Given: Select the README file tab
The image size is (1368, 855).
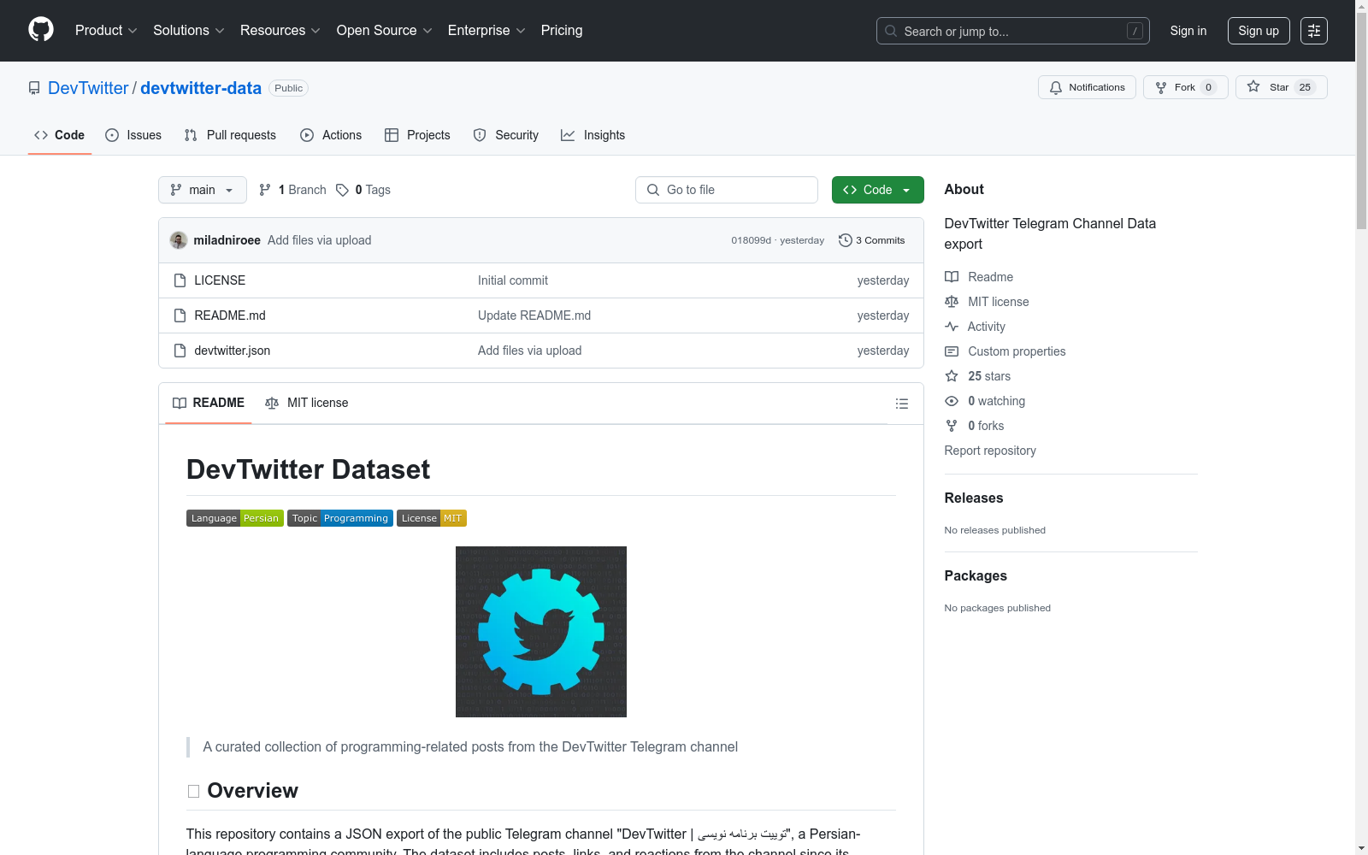Looking at the screenshot, I should tap(209, 403).
